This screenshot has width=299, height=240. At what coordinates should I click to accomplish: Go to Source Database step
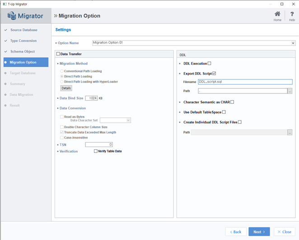coord(24,30)
